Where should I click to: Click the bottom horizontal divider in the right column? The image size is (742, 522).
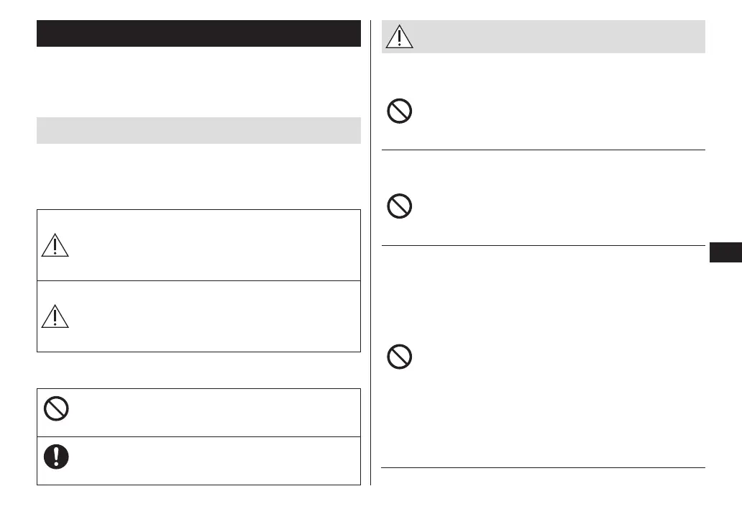[543, 468]
